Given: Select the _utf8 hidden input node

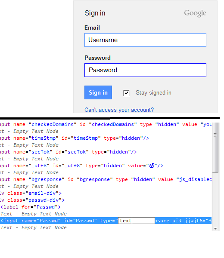Looking at the screenshot, I should coord(81,166).
